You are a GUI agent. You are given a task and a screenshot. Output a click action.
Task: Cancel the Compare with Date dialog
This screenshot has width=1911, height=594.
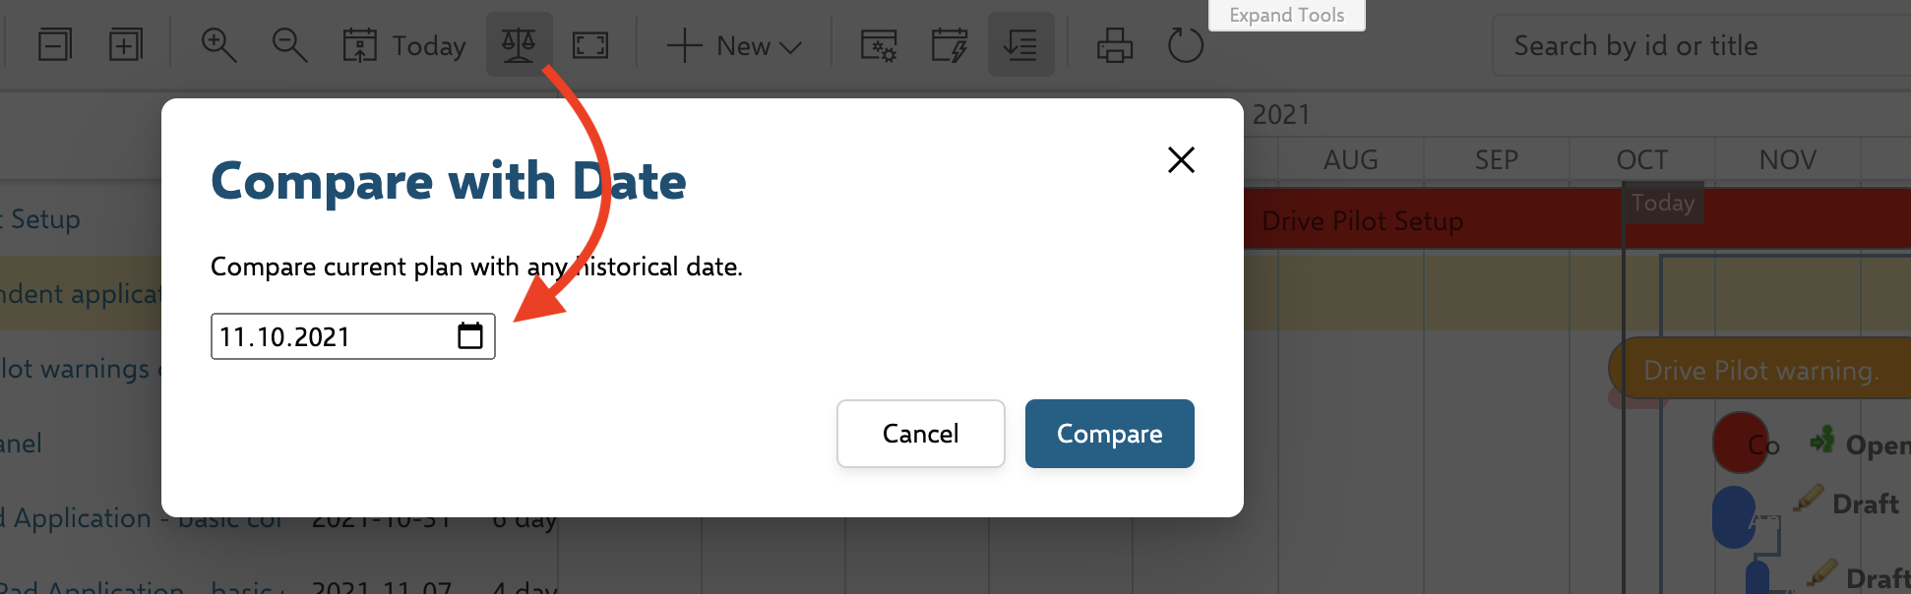(x=920, y=434)
